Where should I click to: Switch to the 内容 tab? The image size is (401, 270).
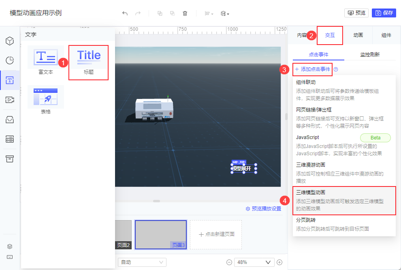point(302,35)
